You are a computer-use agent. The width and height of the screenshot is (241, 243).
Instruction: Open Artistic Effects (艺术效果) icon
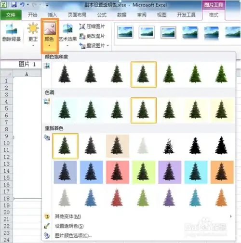pyautogui.click(x=67, y=28)
